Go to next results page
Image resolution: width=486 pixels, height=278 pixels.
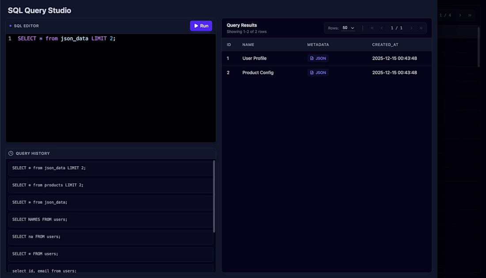pyautogui.click(x=411, y=28)
